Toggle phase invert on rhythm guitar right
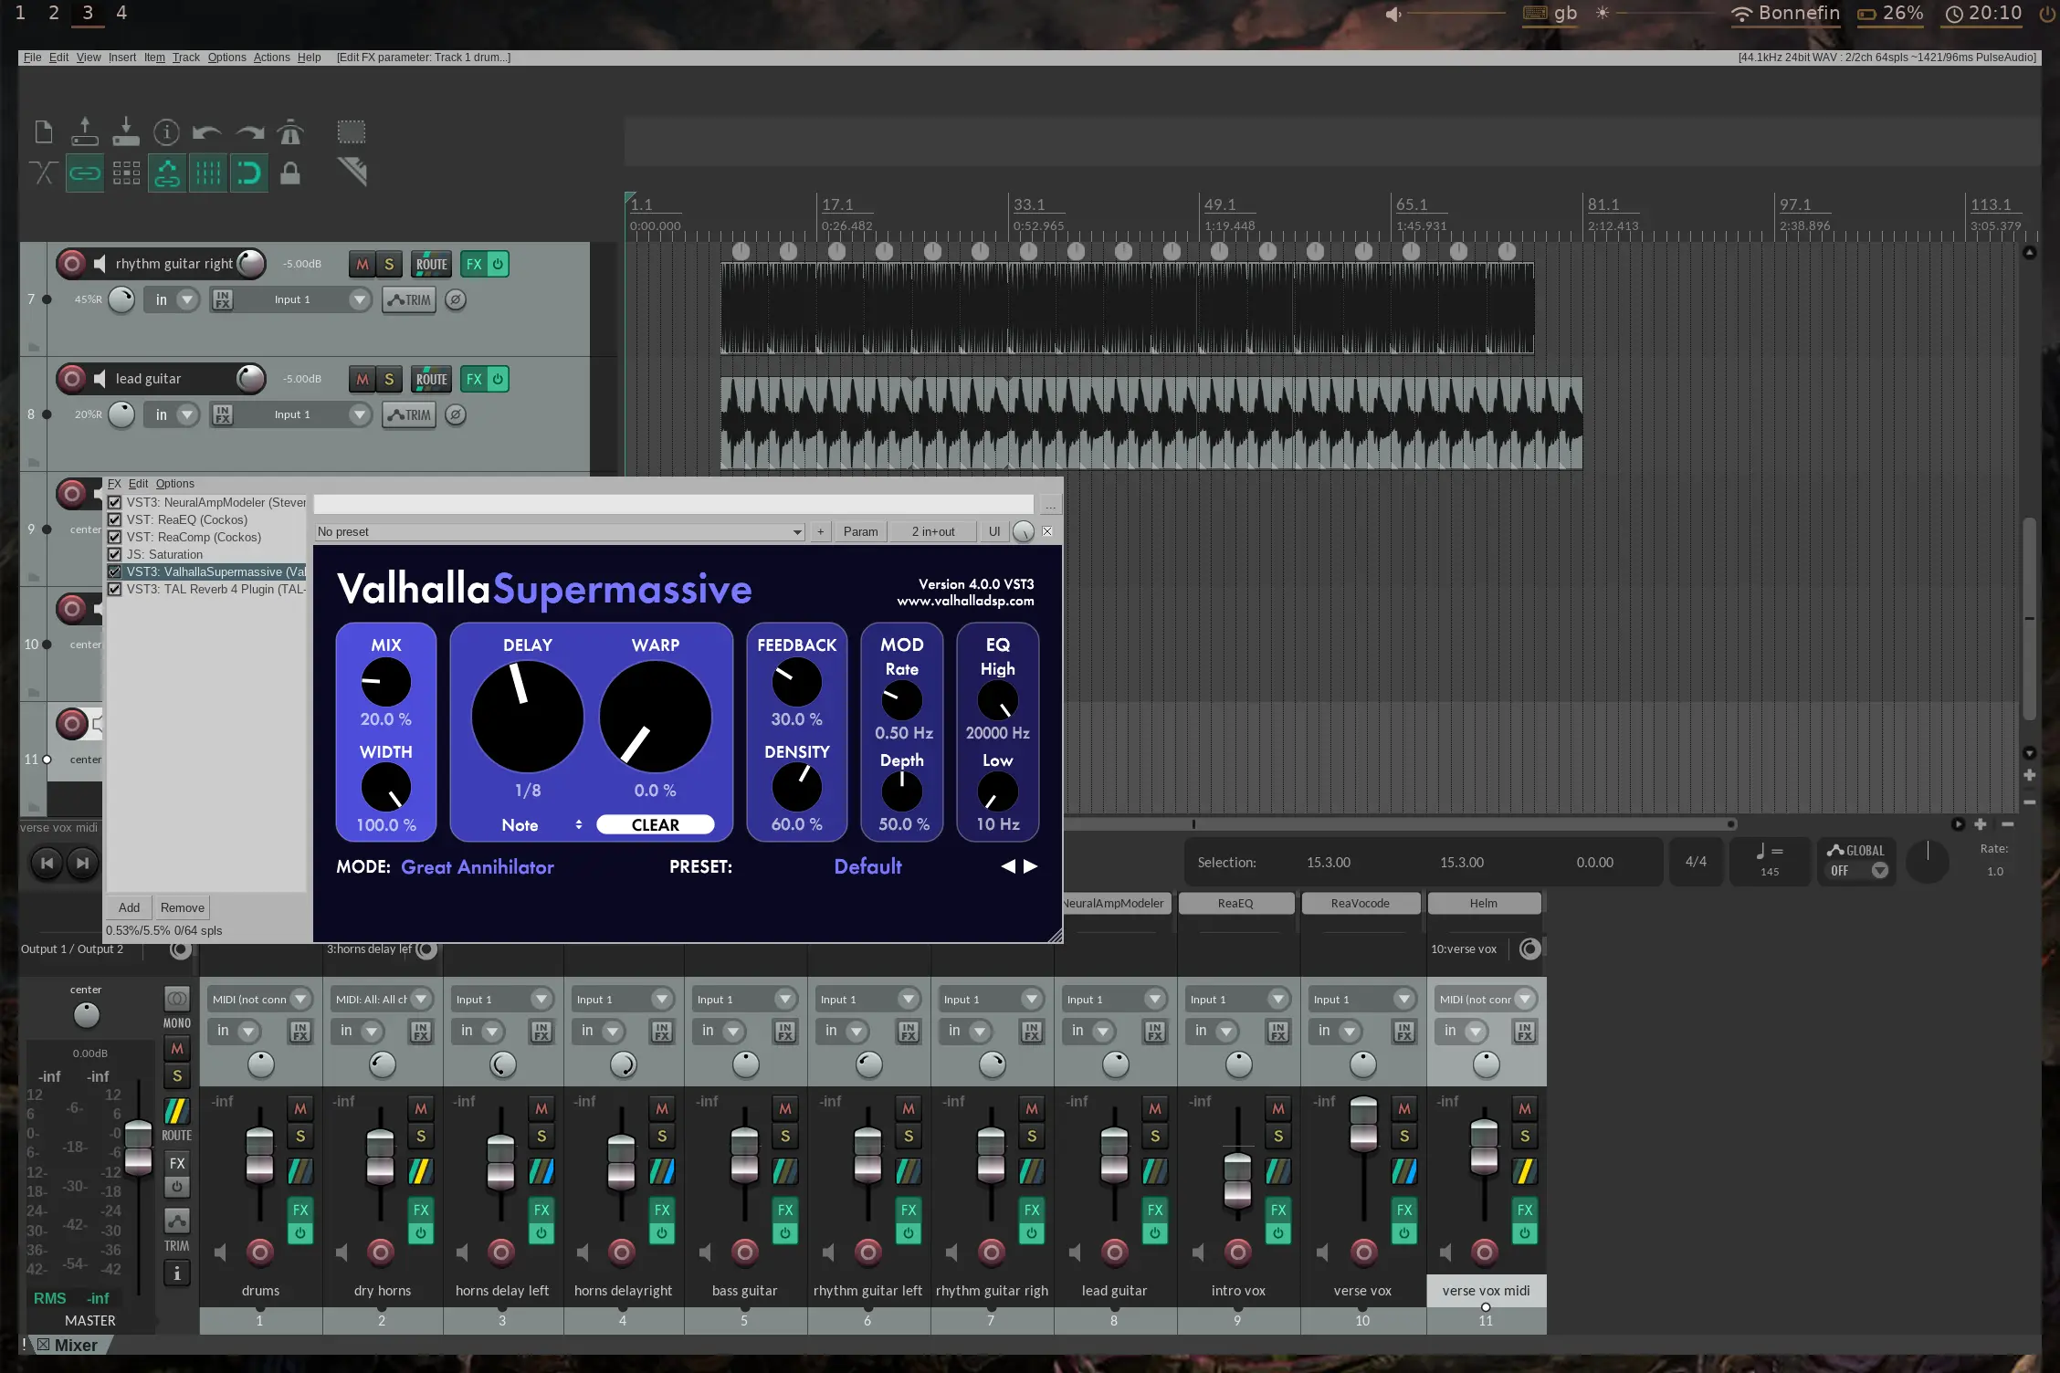Screen dimensions: 2060x1373 [456, 300]
